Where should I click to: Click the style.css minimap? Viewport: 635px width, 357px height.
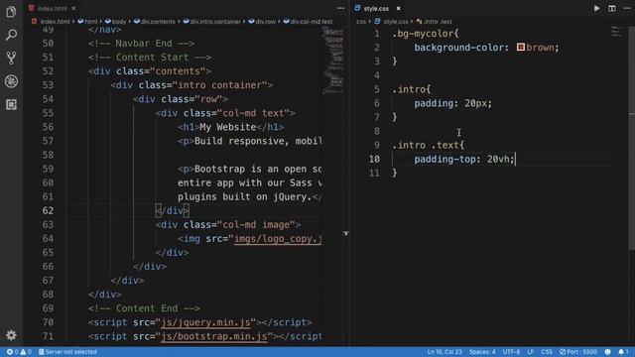[617, 32]
